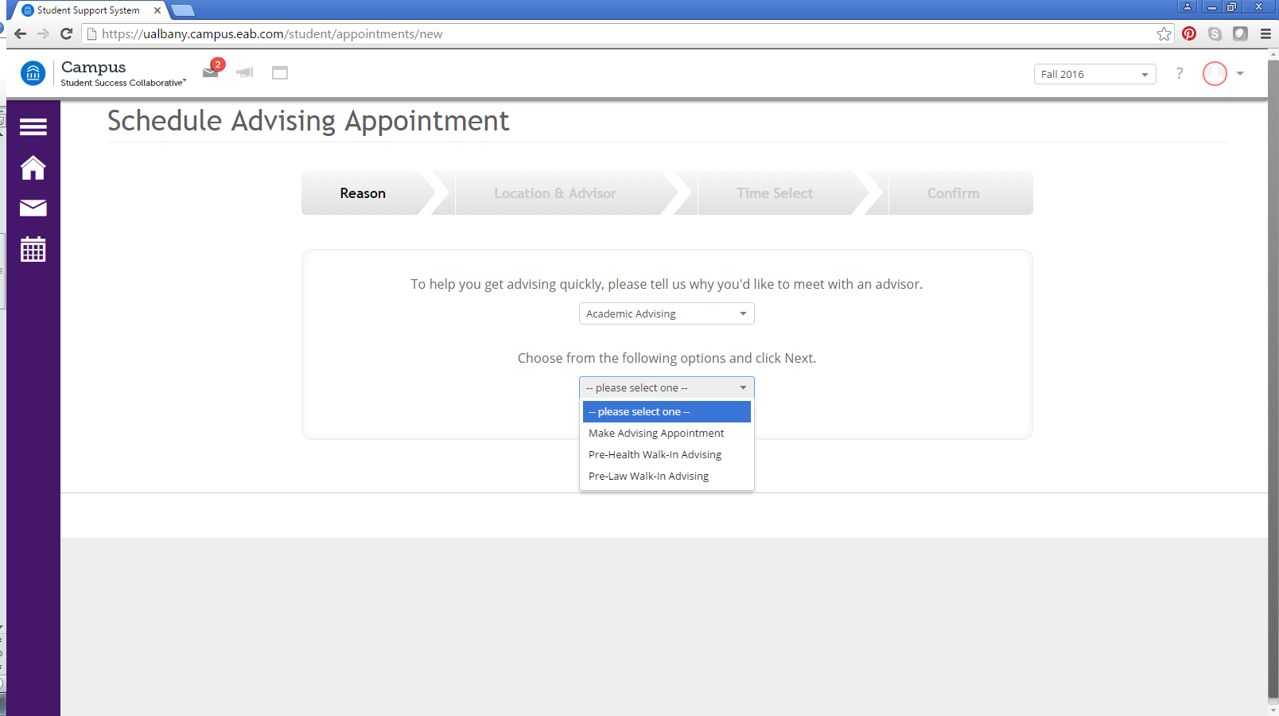Open the hamburger menu in sidebar
1279x716 pixels.
coord(33,126)
